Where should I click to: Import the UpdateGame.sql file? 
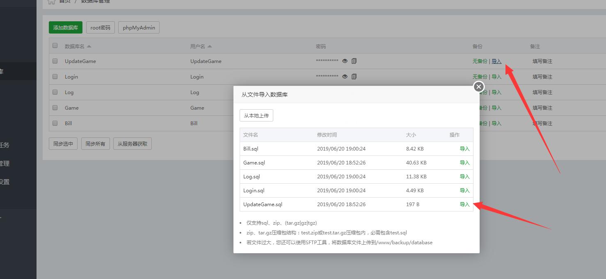pyautogui.click(x=464, y=204)
